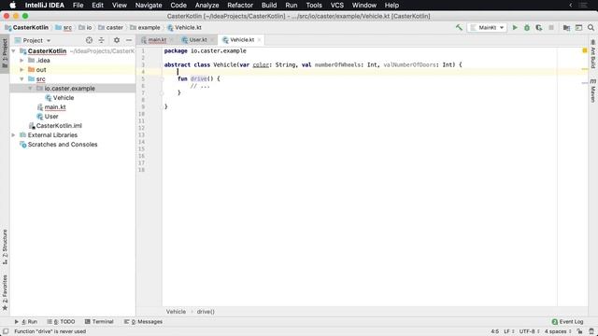The image size is (598, 336).
Task: Click the yellow inspection warning indicator
Action: [x=585, y=50]
